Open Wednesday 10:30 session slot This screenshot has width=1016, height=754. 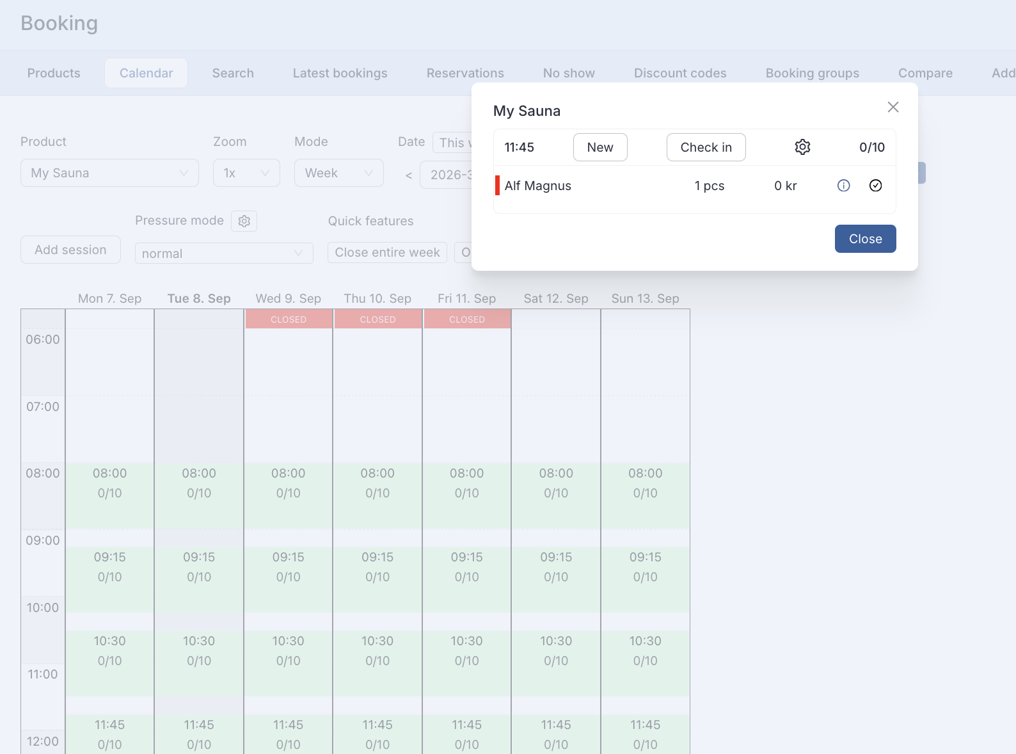click(289, 663)
